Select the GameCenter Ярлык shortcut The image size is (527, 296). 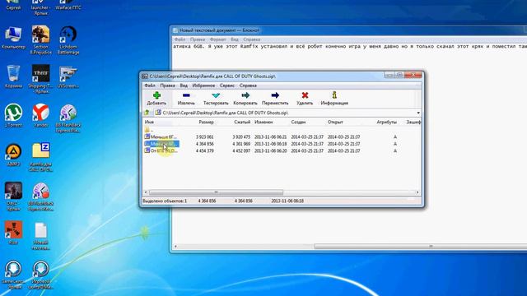[x=13, y=275]
